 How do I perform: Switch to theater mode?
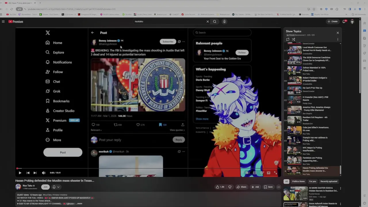click(x=269, y=173)
